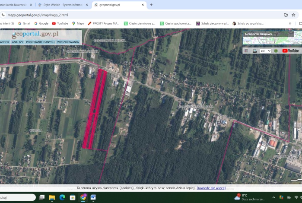Open the ANALIZY menu
Image resolution: width=302 pixels, height=203 pixels.
pyautogui.click(x=18, y=42)
